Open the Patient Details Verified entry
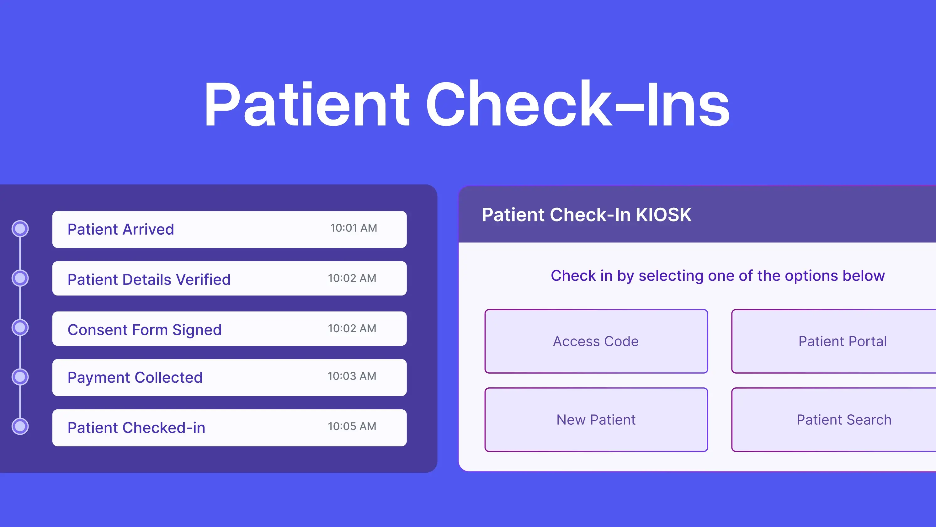The height and width of the screenshot is (527, 936). (x=229, y=279)
